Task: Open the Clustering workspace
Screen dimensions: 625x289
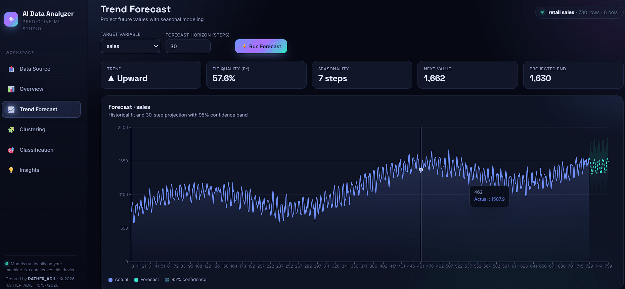Action: pos(41,130)
